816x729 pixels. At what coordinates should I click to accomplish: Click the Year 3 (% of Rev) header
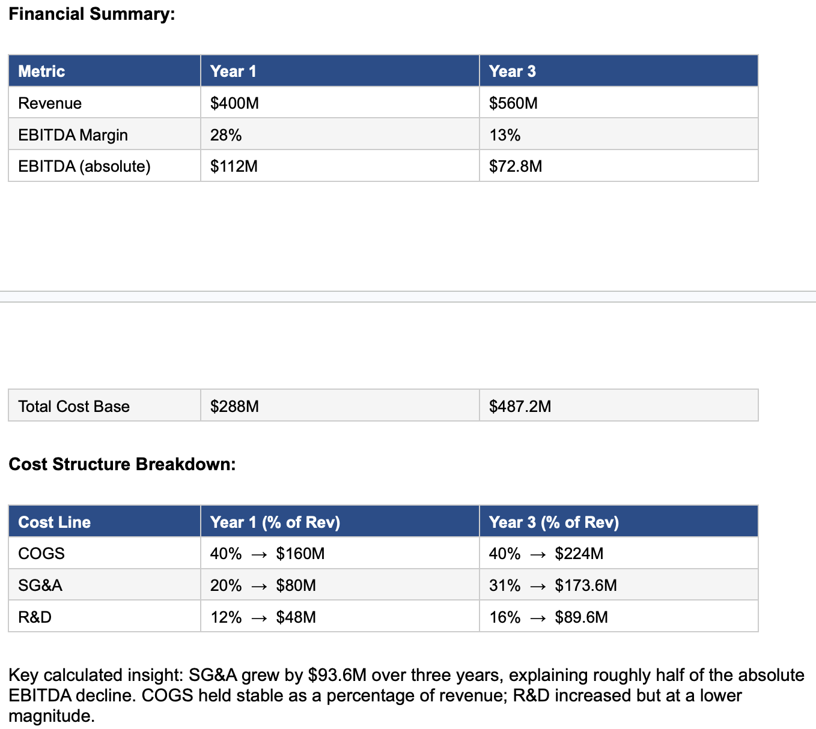coord(619,522)
